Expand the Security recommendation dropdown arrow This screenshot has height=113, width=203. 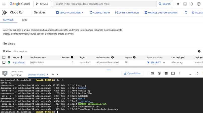[x=164, y=62]
